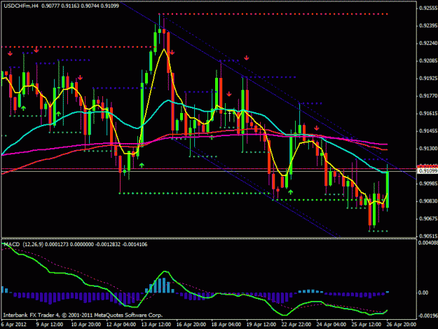Click the 6 Apr 2012 date label
Screen dimensions: 438x329
14,325
